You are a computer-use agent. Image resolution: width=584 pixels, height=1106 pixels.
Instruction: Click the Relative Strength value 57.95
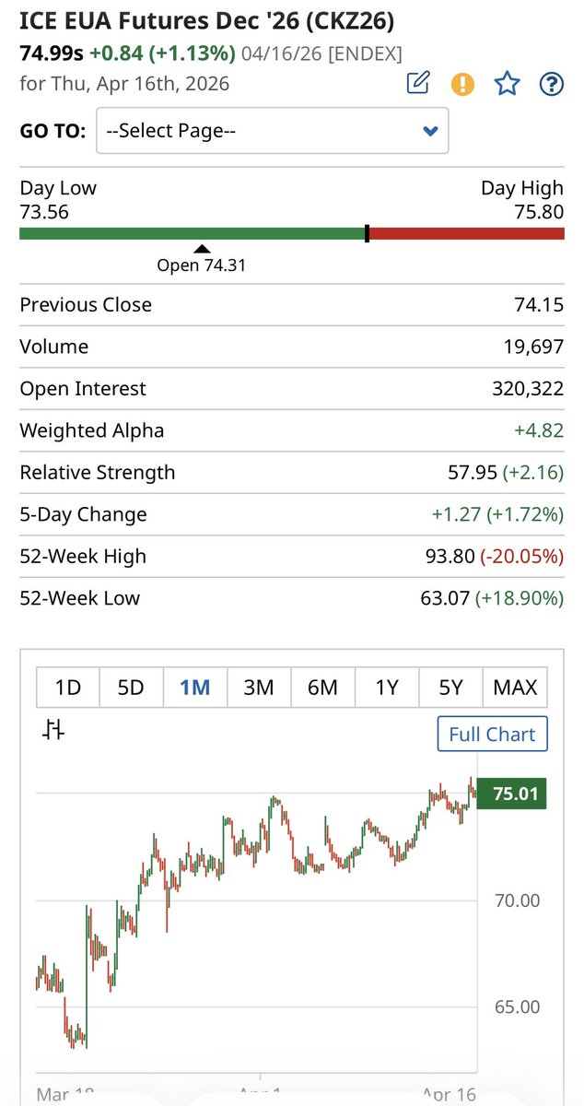(473, 473)
